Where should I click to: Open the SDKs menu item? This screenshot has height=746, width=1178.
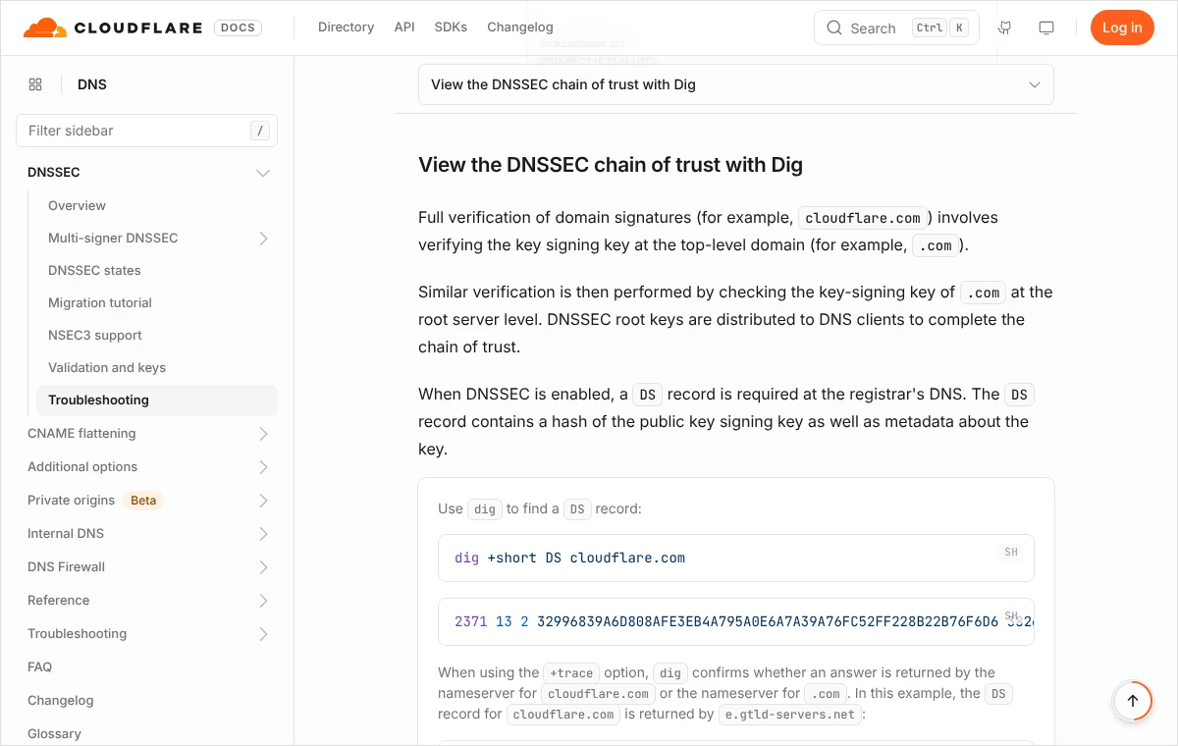coord(451,27)
